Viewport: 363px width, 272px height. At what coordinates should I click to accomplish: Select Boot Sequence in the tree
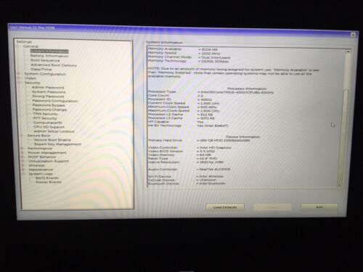(45, 60)
